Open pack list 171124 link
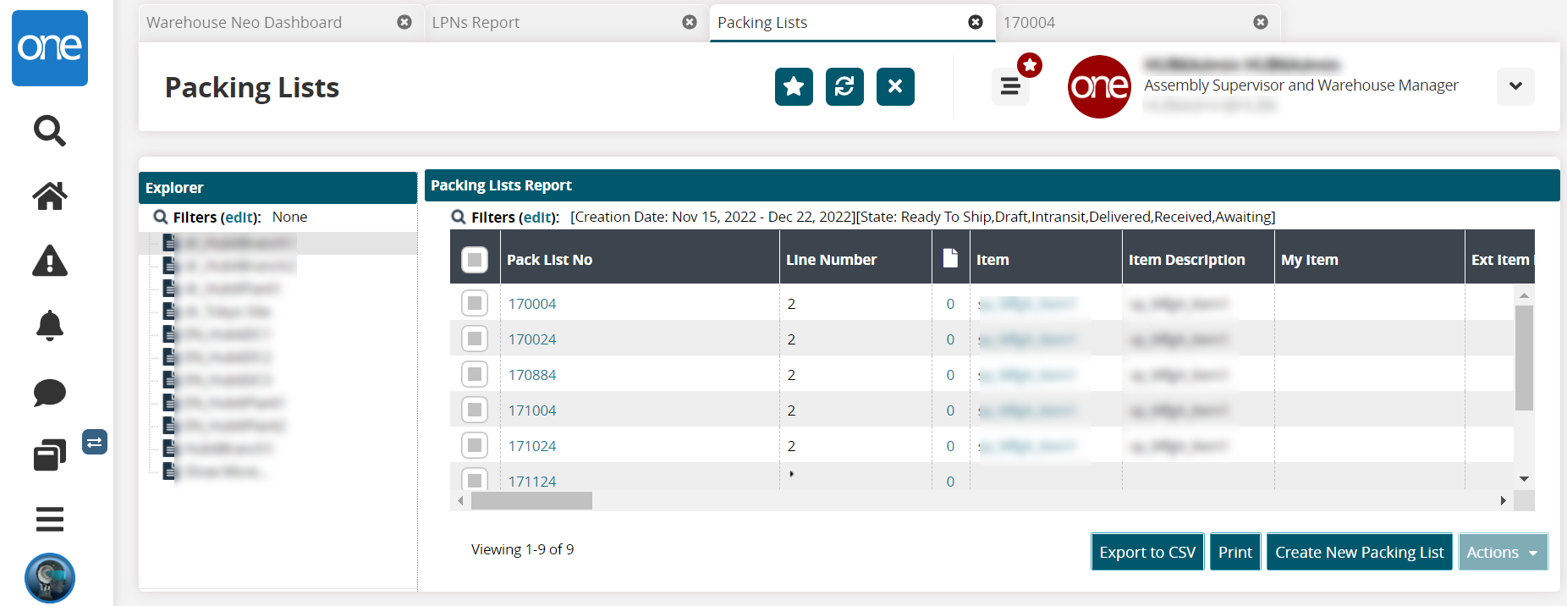Image resolution: width=1567 pixels, height=606 pixels. pos(532,482)
